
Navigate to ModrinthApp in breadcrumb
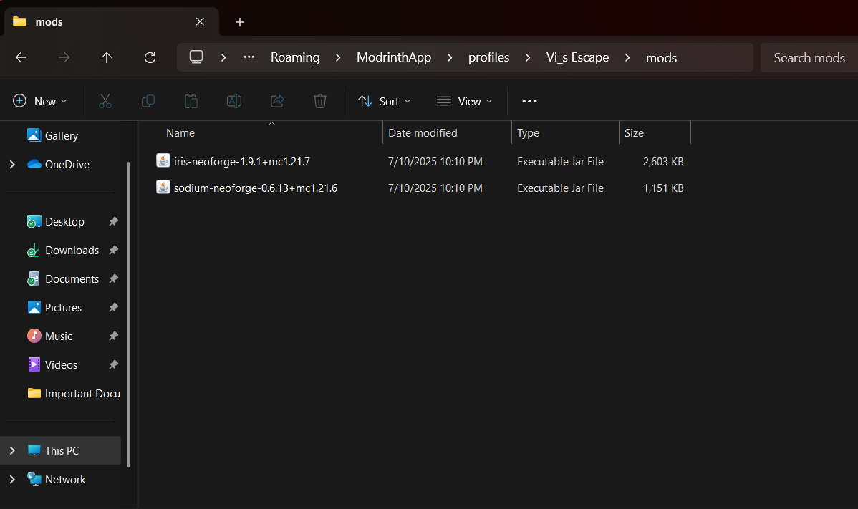click(x=394, y=57)
